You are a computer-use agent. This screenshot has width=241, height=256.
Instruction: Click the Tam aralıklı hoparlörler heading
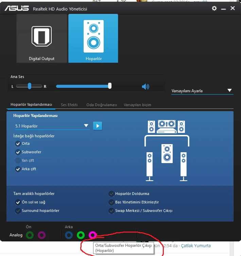34,194
